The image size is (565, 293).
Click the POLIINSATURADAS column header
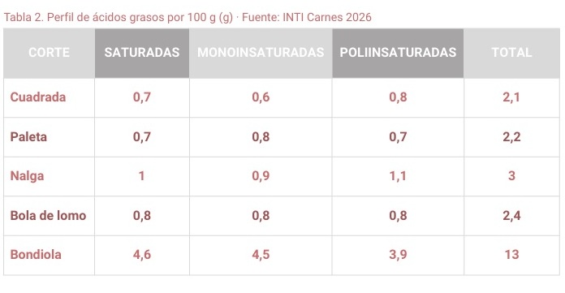click(398, 53)
